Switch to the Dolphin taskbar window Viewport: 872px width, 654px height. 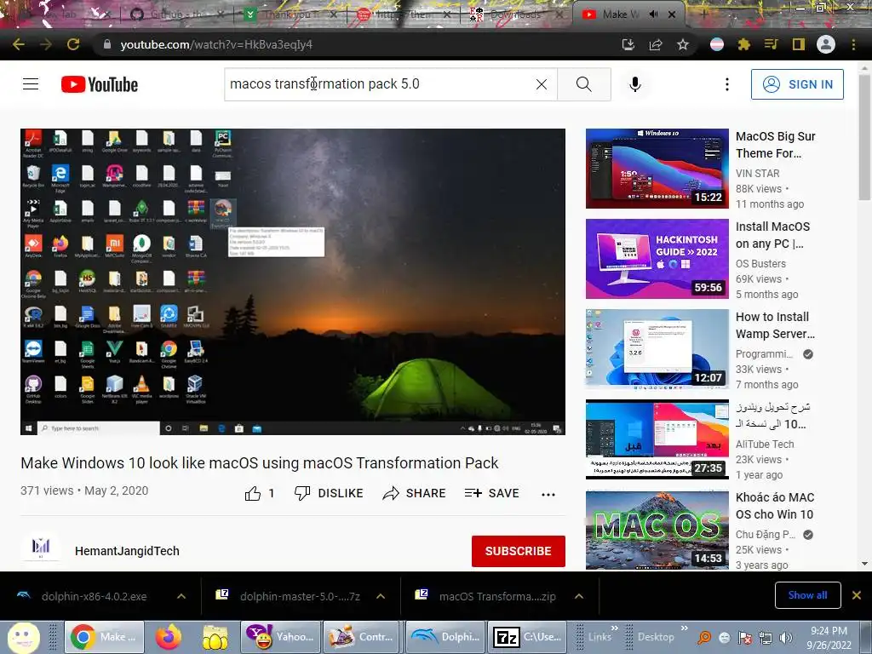[446, 637]
